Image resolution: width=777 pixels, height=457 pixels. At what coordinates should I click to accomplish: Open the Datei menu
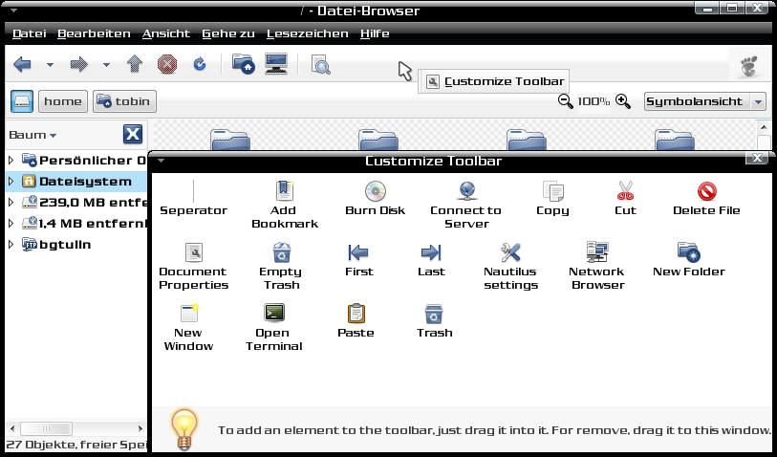[x=30, y=33]
